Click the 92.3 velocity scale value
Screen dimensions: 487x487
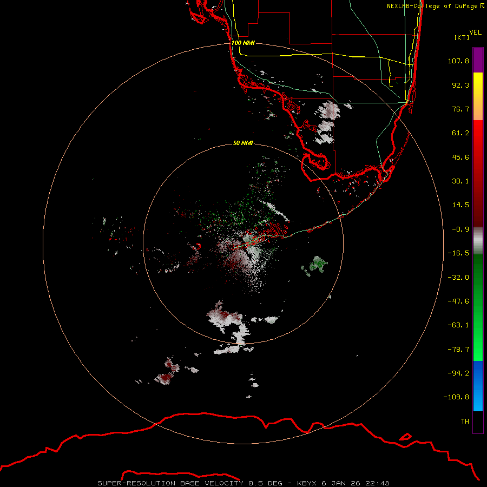click(460, 85)
